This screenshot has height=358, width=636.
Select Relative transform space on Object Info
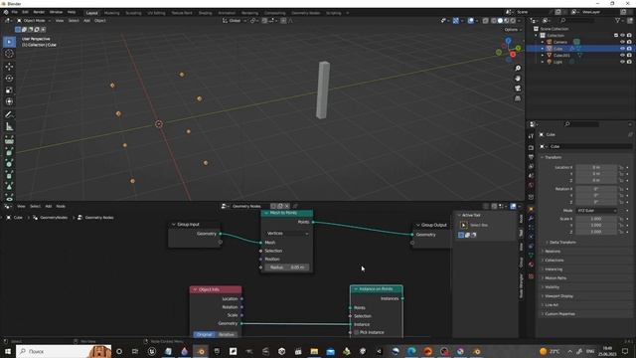point(227,334)
